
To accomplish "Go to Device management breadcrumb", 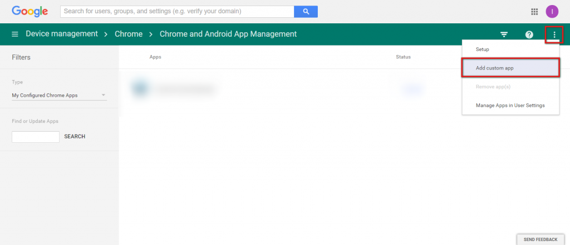I will pyautogui.click(x=62, y=34).
